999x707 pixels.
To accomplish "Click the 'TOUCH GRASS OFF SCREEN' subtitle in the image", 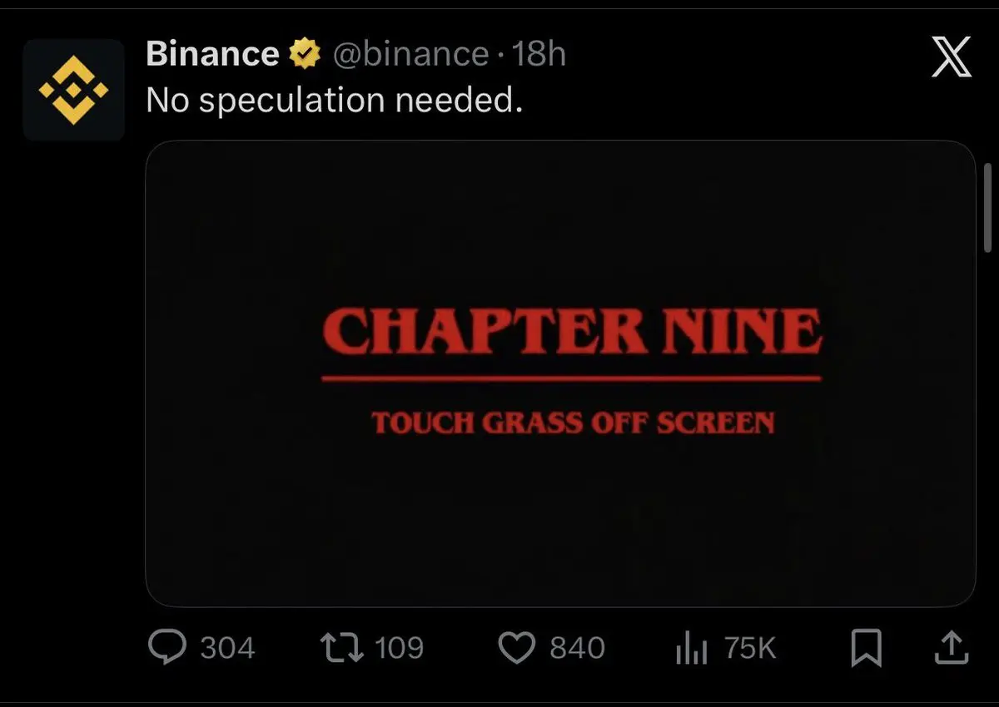I will [x=573, y=423].
